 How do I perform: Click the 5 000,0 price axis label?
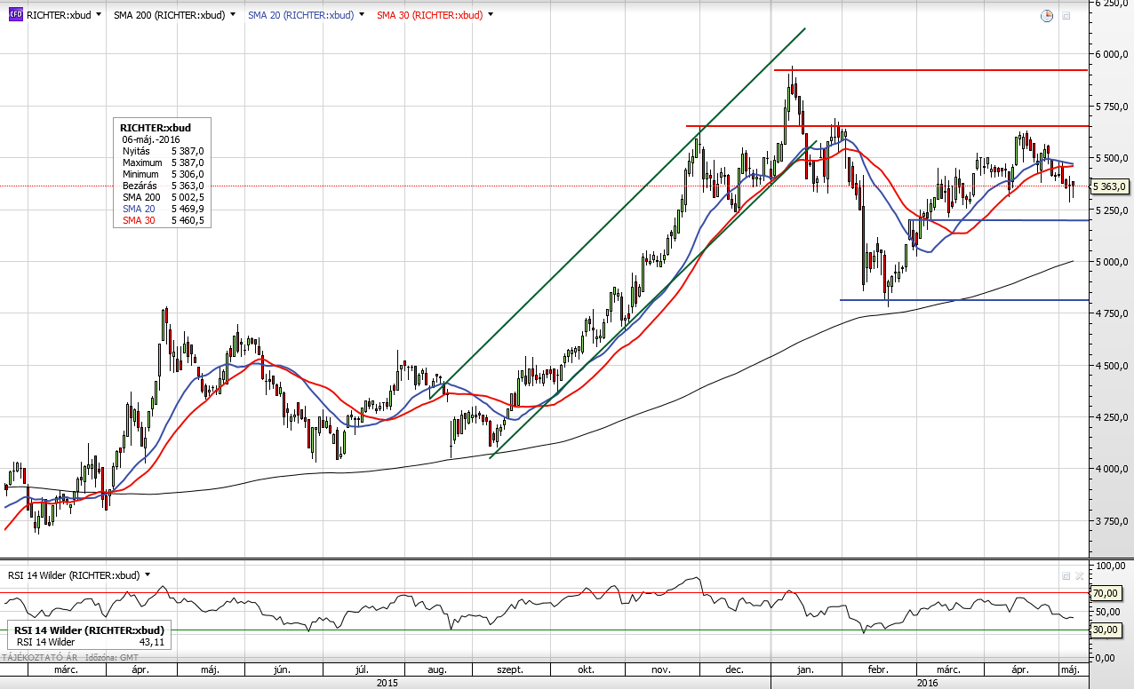point(1111,262)
